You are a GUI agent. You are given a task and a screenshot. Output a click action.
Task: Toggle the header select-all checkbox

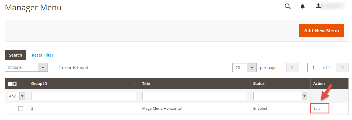(10, 84)
